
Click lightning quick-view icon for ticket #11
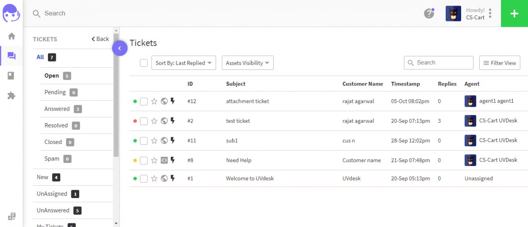pos(173,141)
